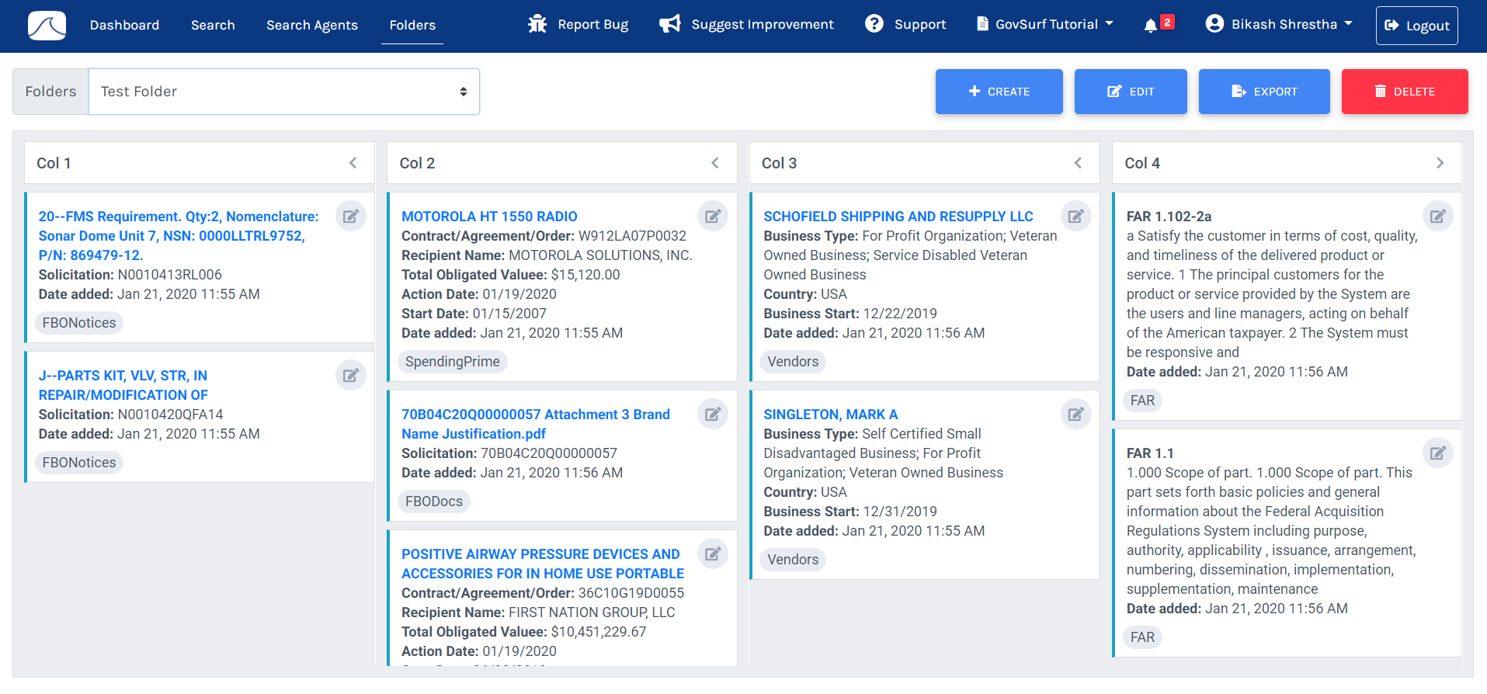Viewport: 1487px width, 694px height.
Task: Edit the POSITIVE AIRWAY PRESSURE DEVICES card
Action: coord(713,553)
